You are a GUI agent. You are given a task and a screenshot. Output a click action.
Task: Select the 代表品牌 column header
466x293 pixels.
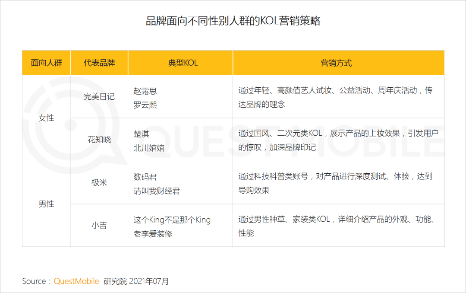pyautogui.click(x=99, y=63)
